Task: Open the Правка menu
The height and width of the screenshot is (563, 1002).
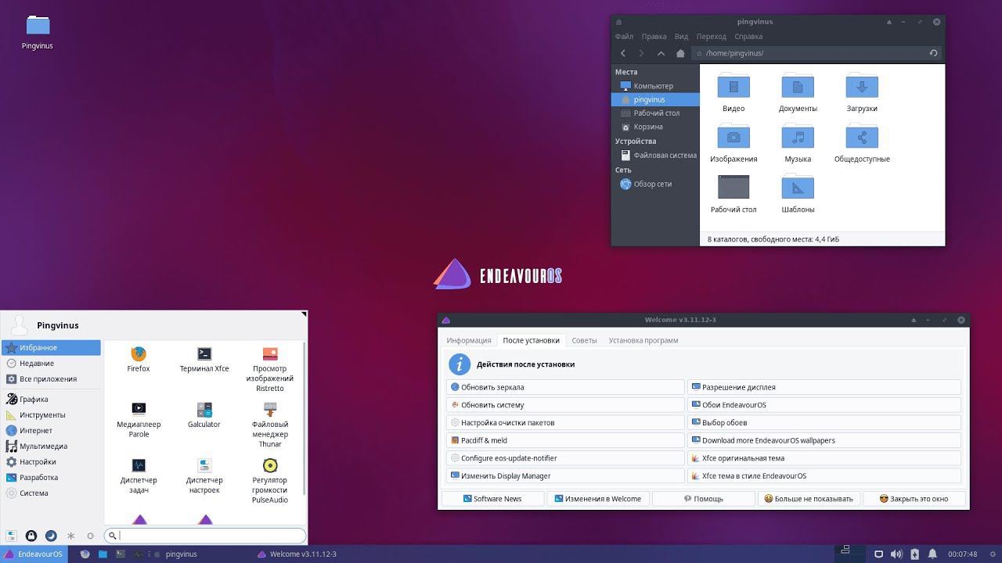Action: pos(654,37)
